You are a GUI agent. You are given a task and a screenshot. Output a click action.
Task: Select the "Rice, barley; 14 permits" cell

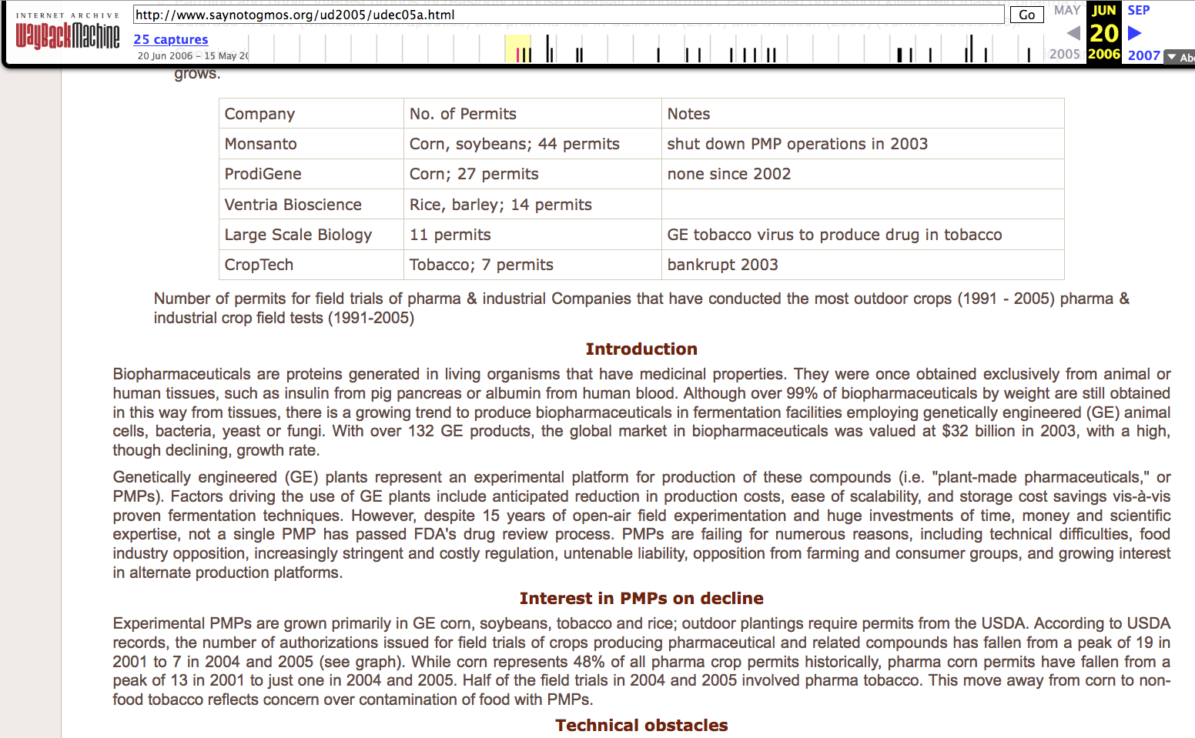tap(533, 205)
